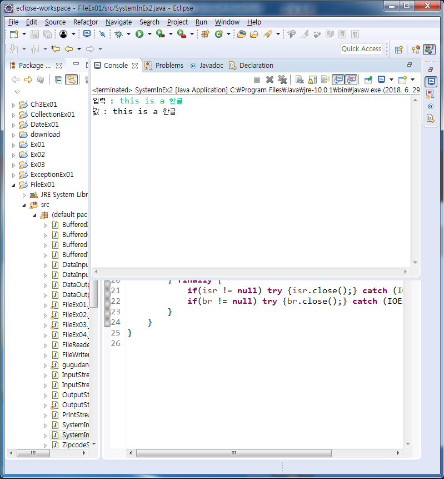The height and width of the screenshot is (479, 444).
Task: Click Package Explorer horizontal scrollbar thumb
Action: tap(33, 453)
